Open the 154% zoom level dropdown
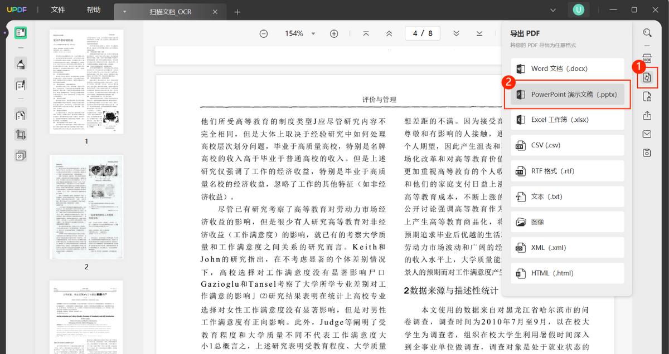The width and height of the screenshot is (669, 354). 298,33
